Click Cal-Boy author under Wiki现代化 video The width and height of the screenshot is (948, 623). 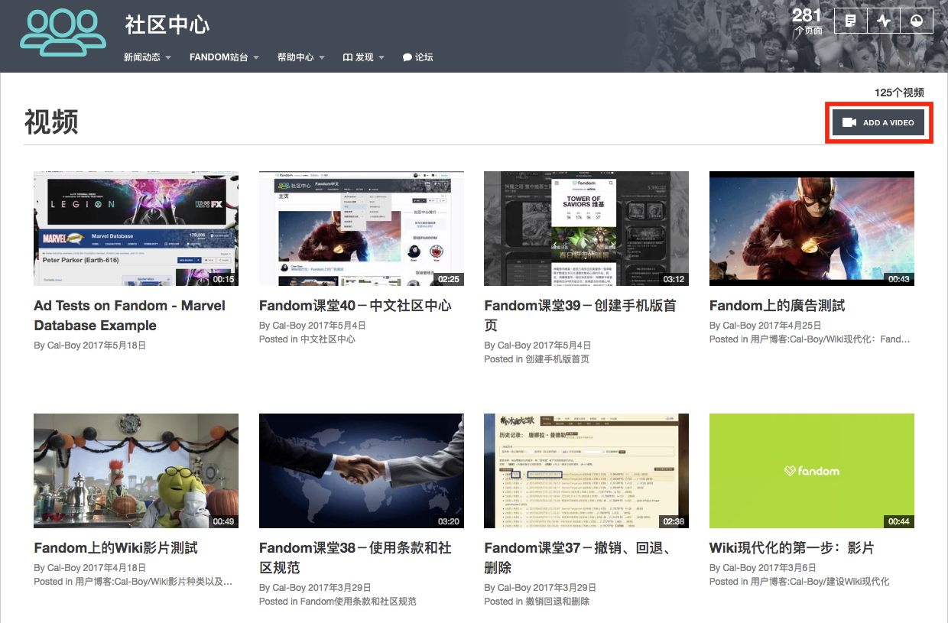pos(739,568)
